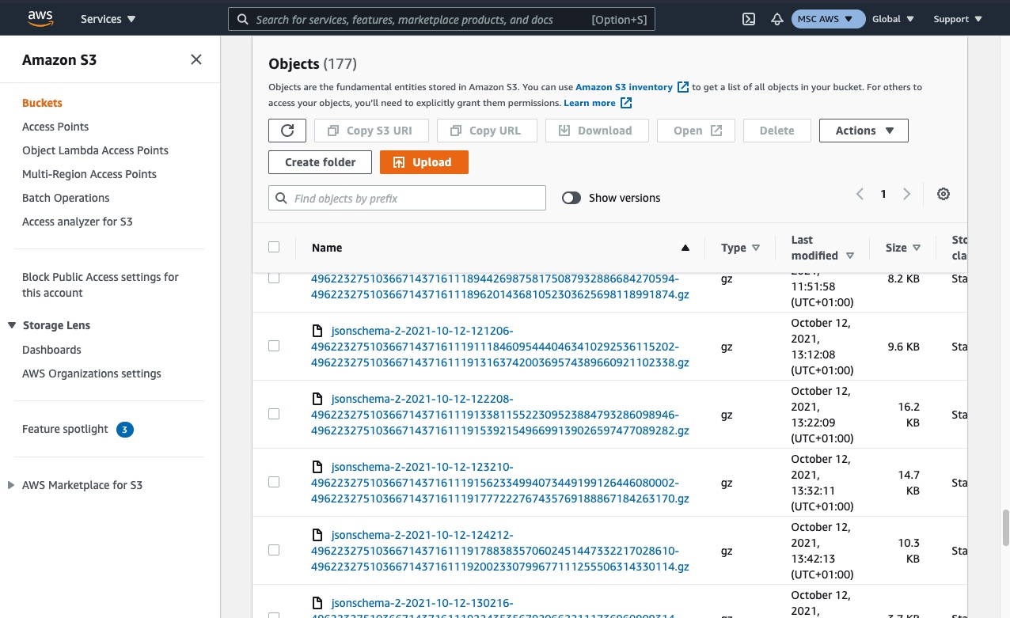Click the AWS logo home icon

[x=40, y=18]
